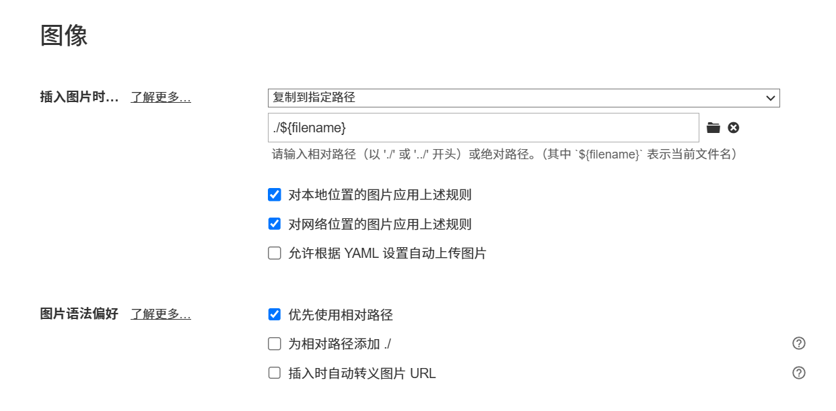The image size is (836, 411).
Task: Click the label text 允许根据 YAML 设置自动上传图片
Action: coord(387,253)
